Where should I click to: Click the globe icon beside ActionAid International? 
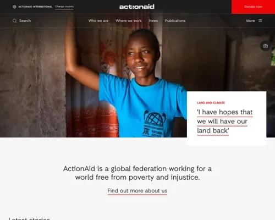(14, 7)
